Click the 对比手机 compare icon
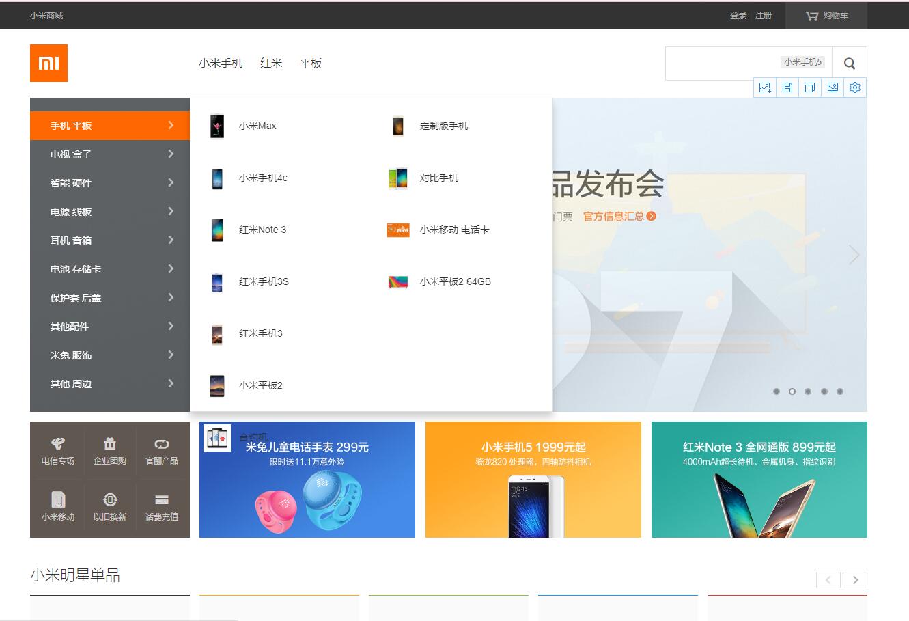 coord(398,178)
